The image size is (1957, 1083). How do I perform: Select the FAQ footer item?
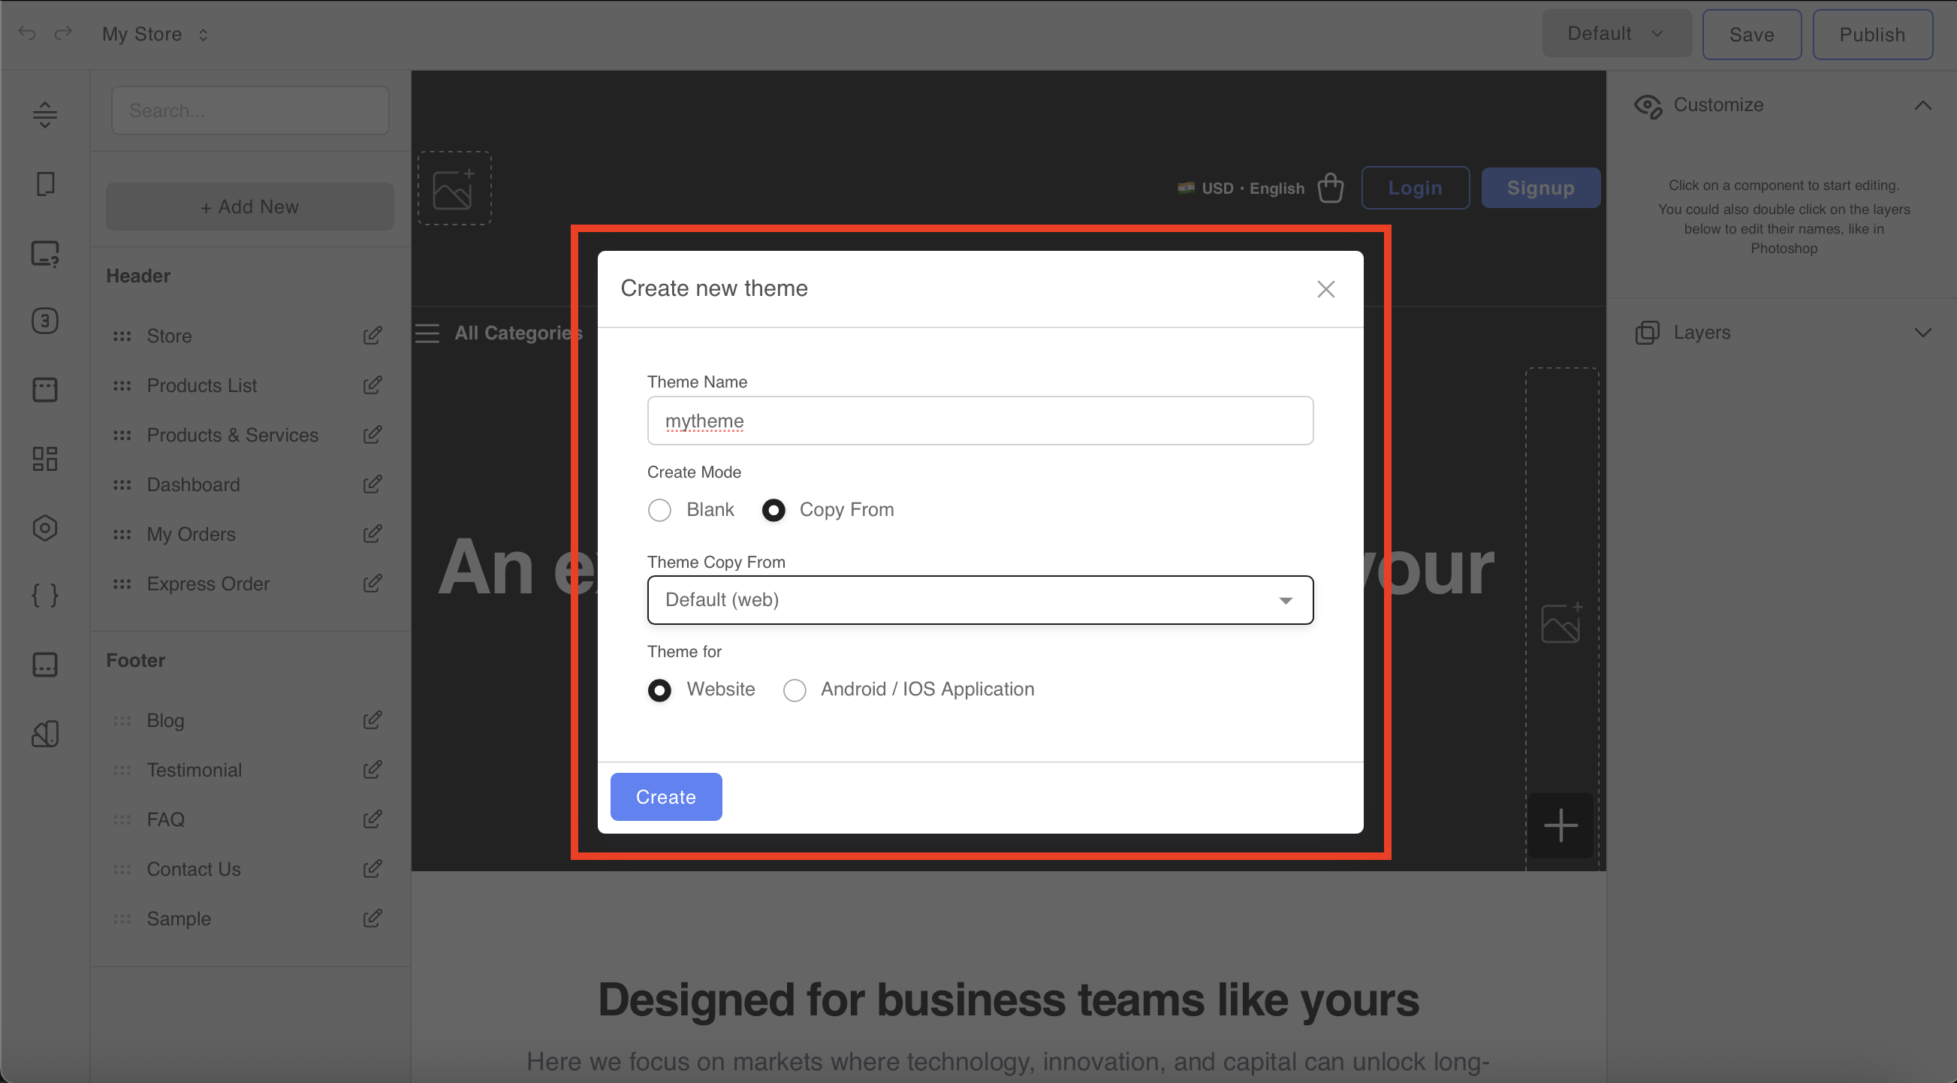pyautogui.click(x=166, y=819)
